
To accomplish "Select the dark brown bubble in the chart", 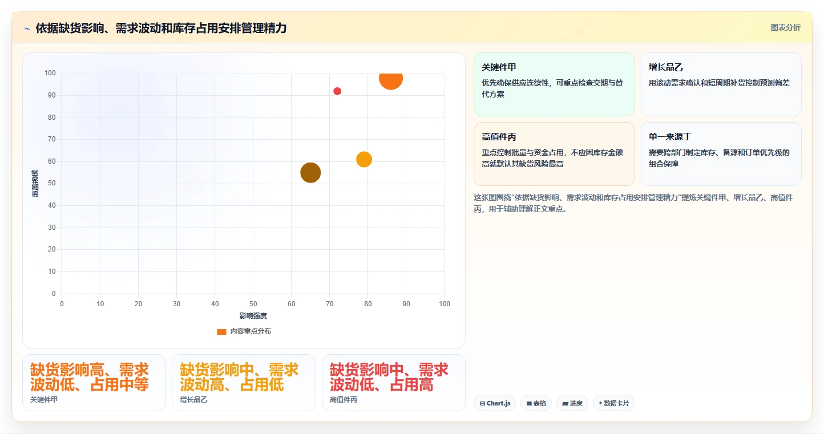I will (310, 172).
